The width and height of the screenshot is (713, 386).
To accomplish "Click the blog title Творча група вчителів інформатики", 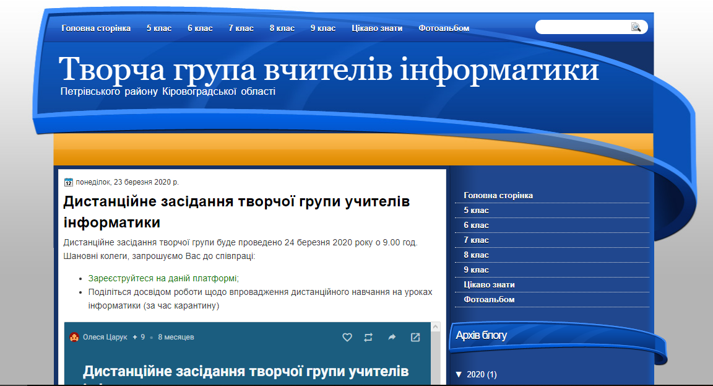I will click(329, 69).
